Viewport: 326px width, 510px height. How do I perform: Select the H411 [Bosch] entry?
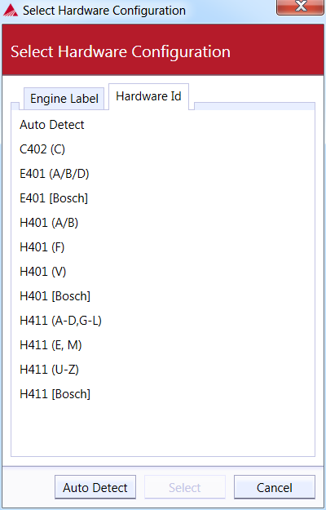point(55,394)
